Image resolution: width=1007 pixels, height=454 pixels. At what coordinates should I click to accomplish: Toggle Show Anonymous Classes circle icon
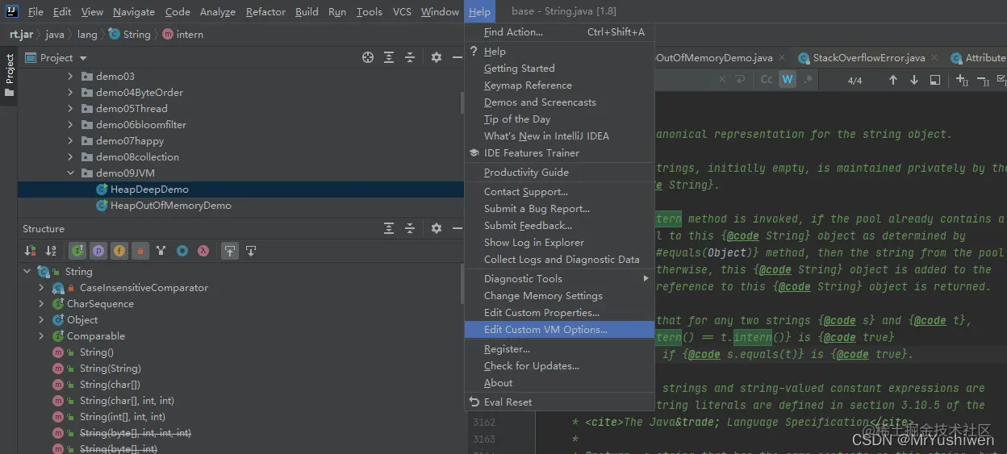[x=182, y=251]
